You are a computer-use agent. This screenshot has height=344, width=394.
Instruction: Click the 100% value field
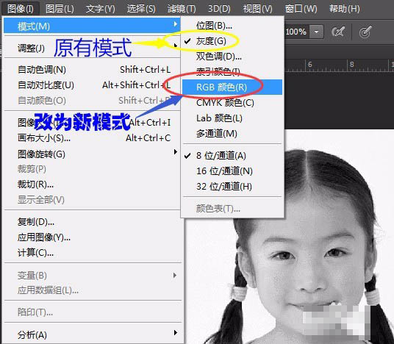click(297, 32)
